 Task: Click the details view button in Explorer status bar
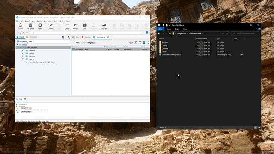point(255,127)
